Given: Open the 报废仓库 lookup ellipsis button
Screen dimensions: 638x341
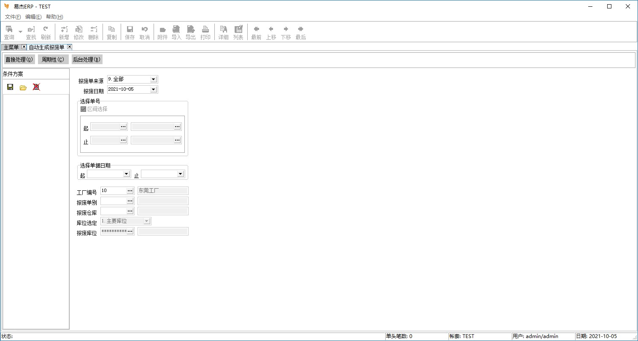Looking at the screenshot, I should pyautogui.click(x=130, y=211).
